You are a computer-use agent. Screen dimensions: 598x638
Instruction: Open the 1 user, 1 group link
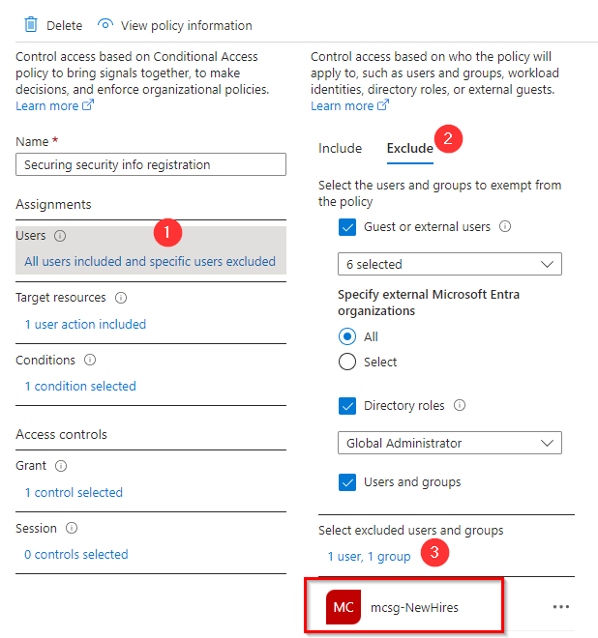click(x=369, y=556)
